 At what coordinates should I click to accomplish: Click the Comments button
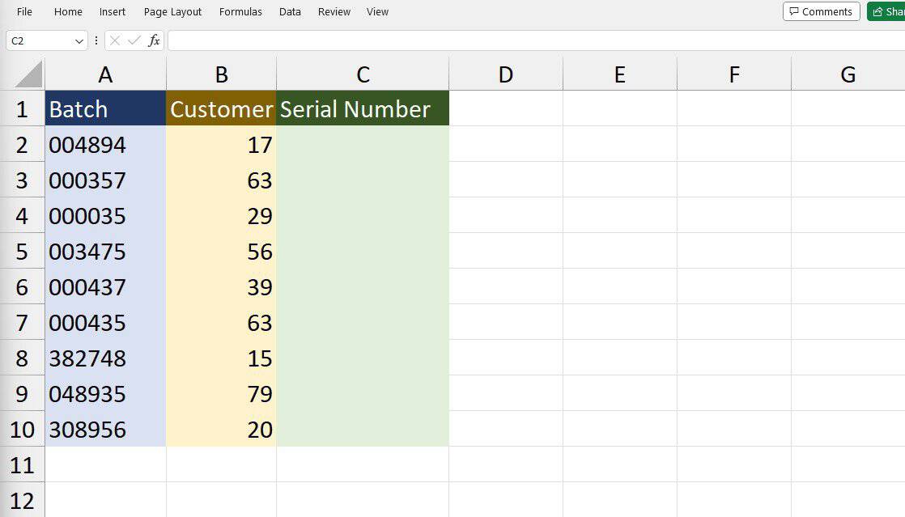[x=821, y=11]
